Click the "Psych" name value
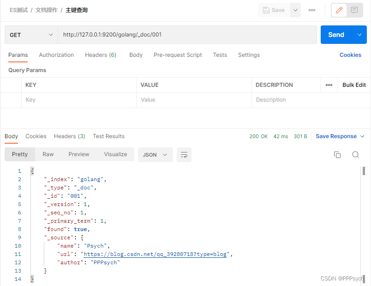The height and width of the screenshot is (286, 371). click(x=96, y=246)
